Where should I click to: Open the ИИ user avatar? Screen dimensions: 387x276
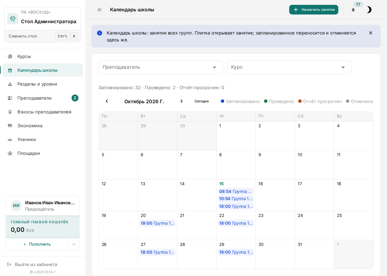pyautogui.click(x=16, y=206)
